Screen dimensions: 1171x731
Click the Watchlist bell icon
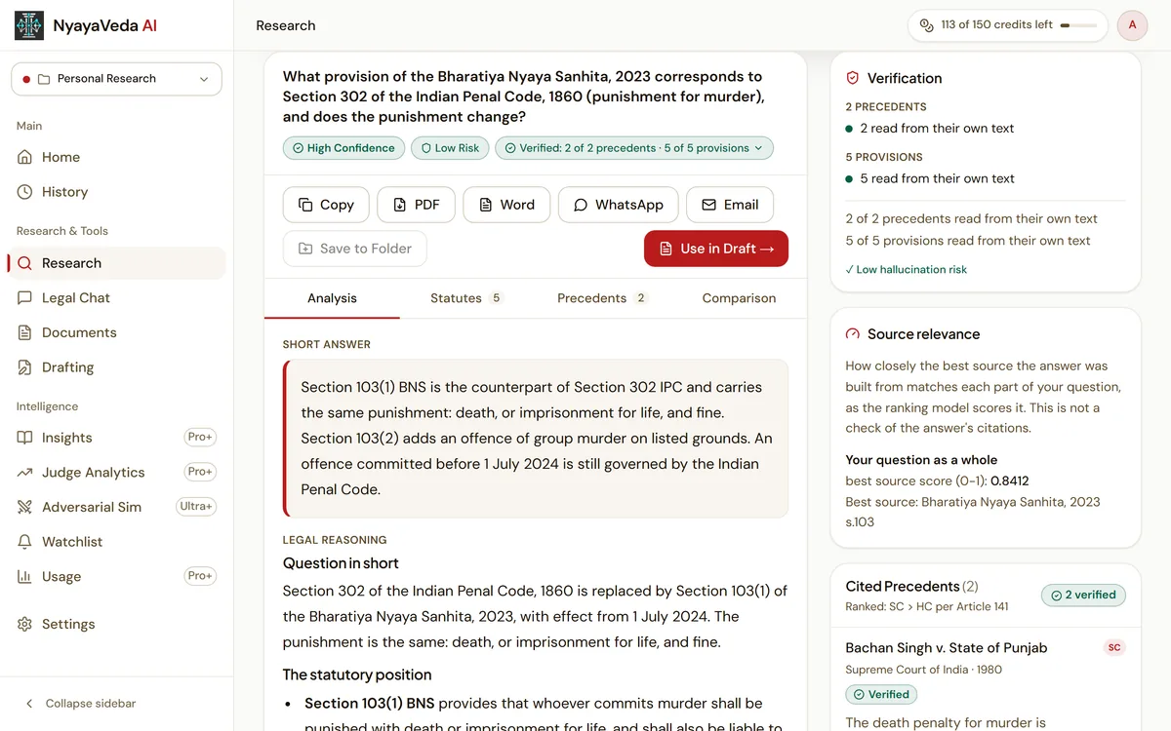[x=24, y=542]
